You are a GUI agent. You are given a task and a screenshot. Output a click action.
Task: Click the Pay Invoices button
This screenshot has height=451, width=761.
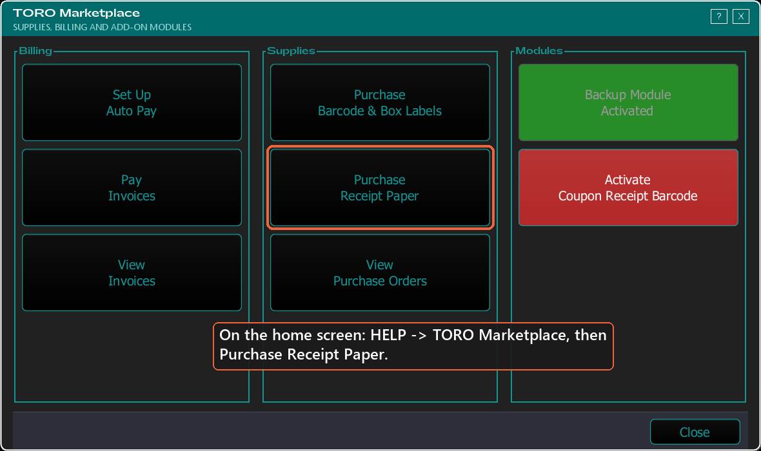click(132, 187)
